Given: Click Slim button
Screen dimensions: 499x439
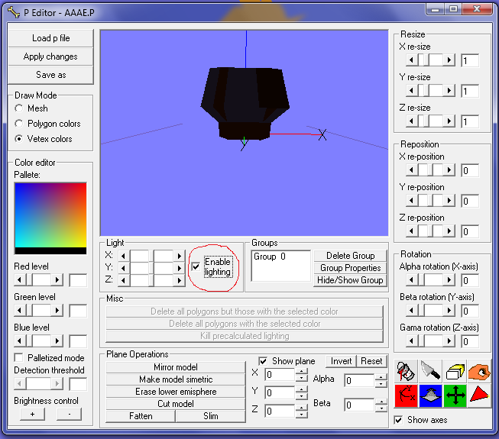Looking at the screenshot, I should [x=211, y=416].
